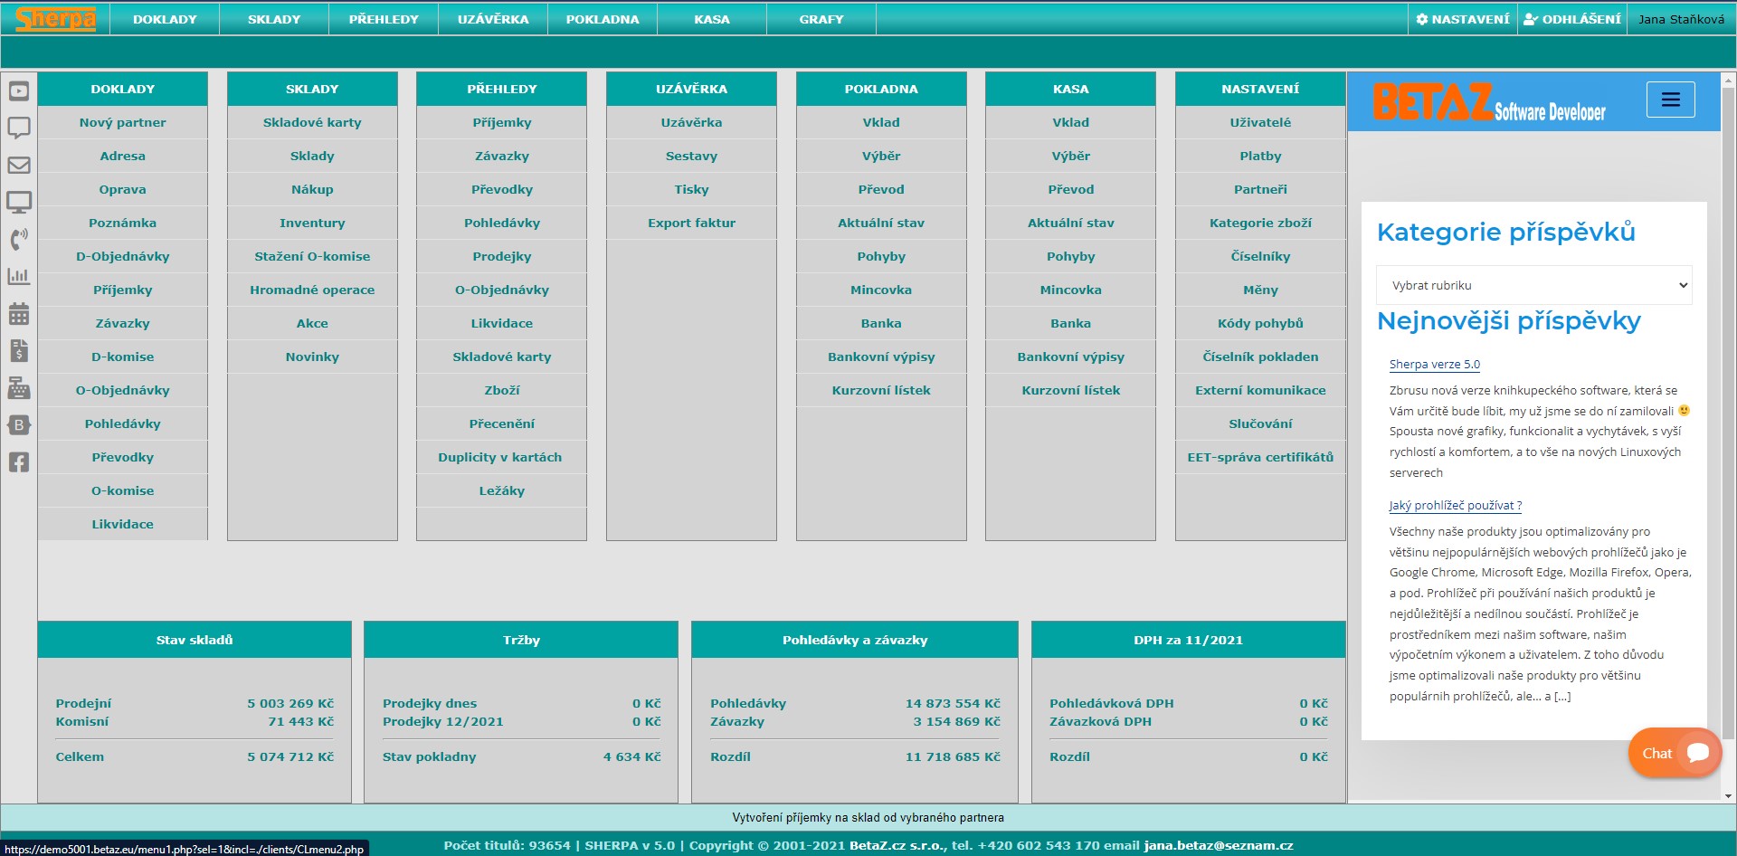Screen dimensions: 1737x856
Task: Click the invoice dollar document icon
Action: (x=19, y=351)
